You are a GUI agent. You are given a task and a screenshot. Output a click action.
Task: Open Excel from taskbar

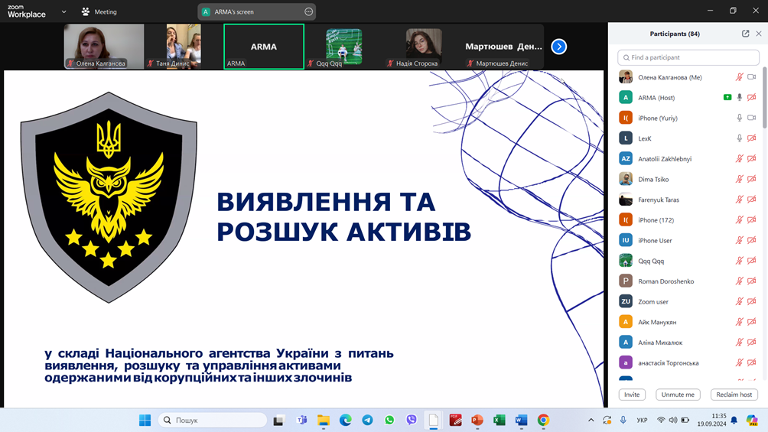click(x=499, y=421)
